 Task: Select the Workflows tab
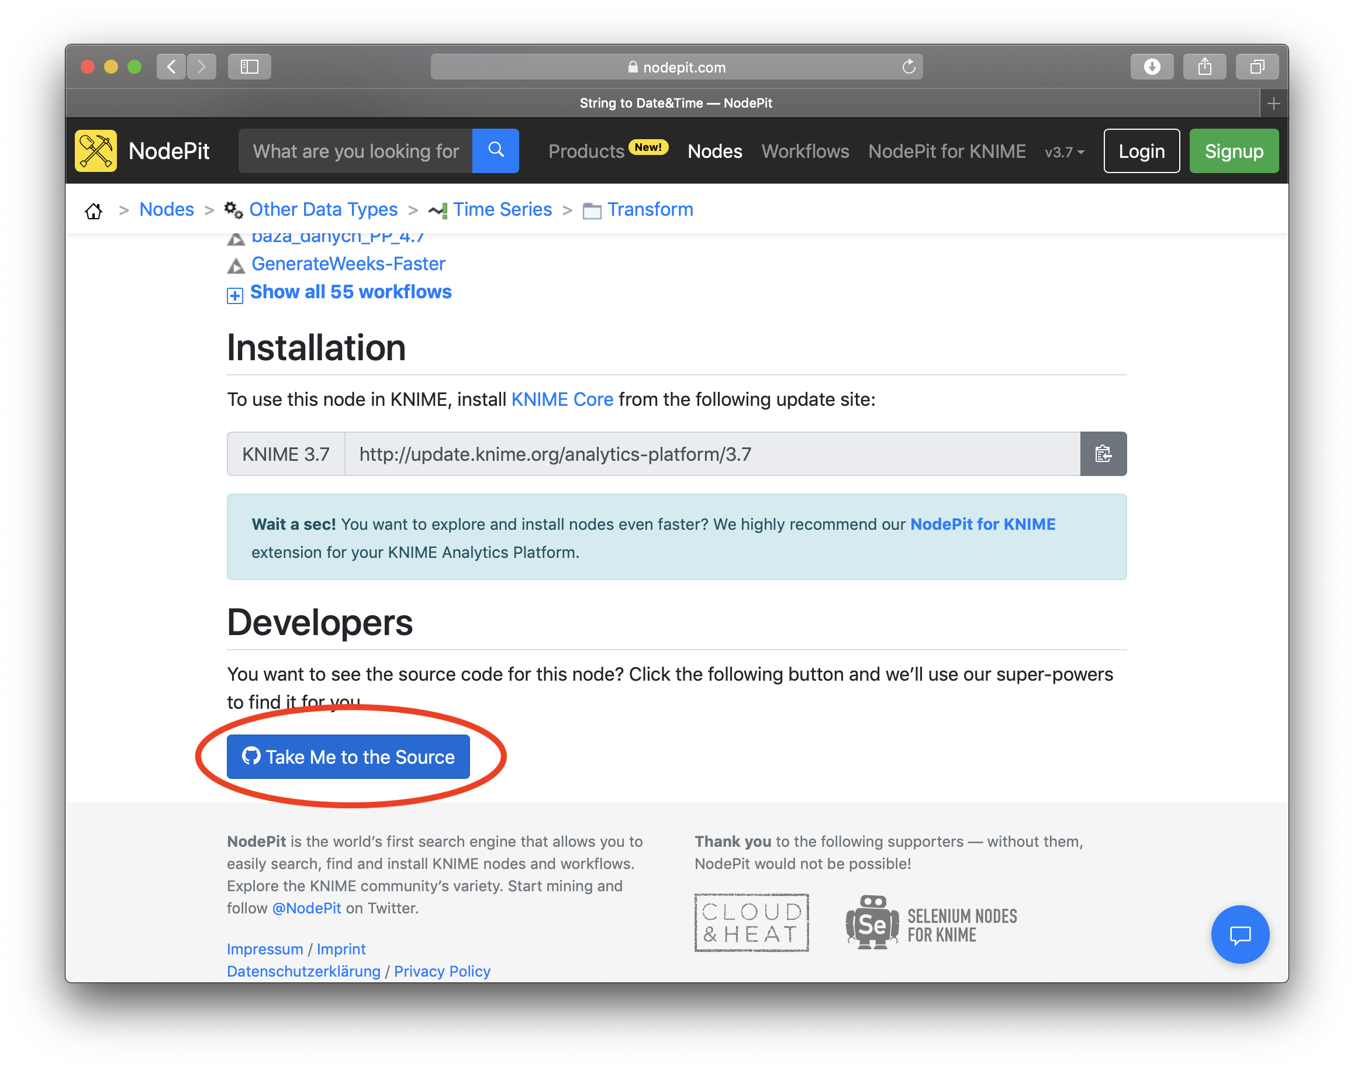tap(806, 152)
